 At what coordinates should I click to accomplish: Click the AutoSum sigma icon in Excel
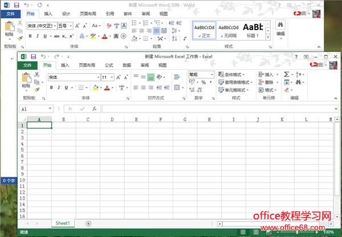click(x=287, y=74)
